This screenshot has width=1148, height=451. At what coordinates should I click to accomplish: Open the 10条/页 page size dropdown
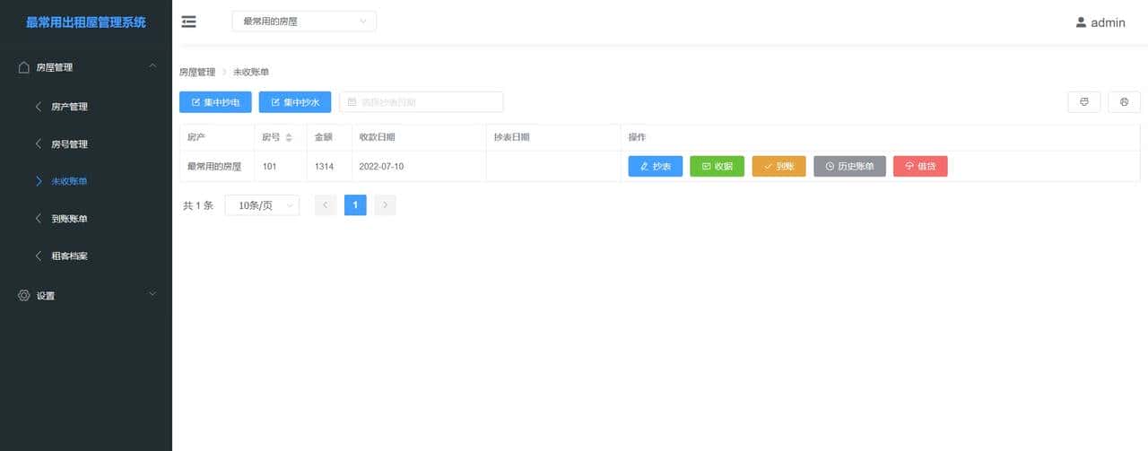[262, 205]
